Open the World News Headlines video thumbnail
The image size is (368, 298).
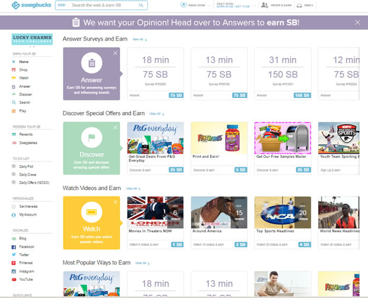click(x=339, y=213)
